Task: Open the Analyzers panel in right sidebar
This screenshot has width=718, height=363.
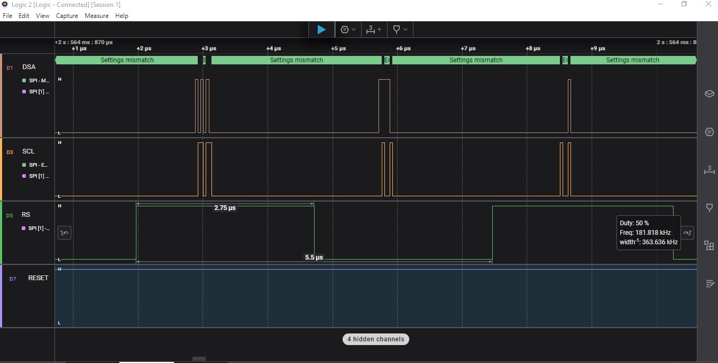Action: pyautogui.click(x=709, y=132)
